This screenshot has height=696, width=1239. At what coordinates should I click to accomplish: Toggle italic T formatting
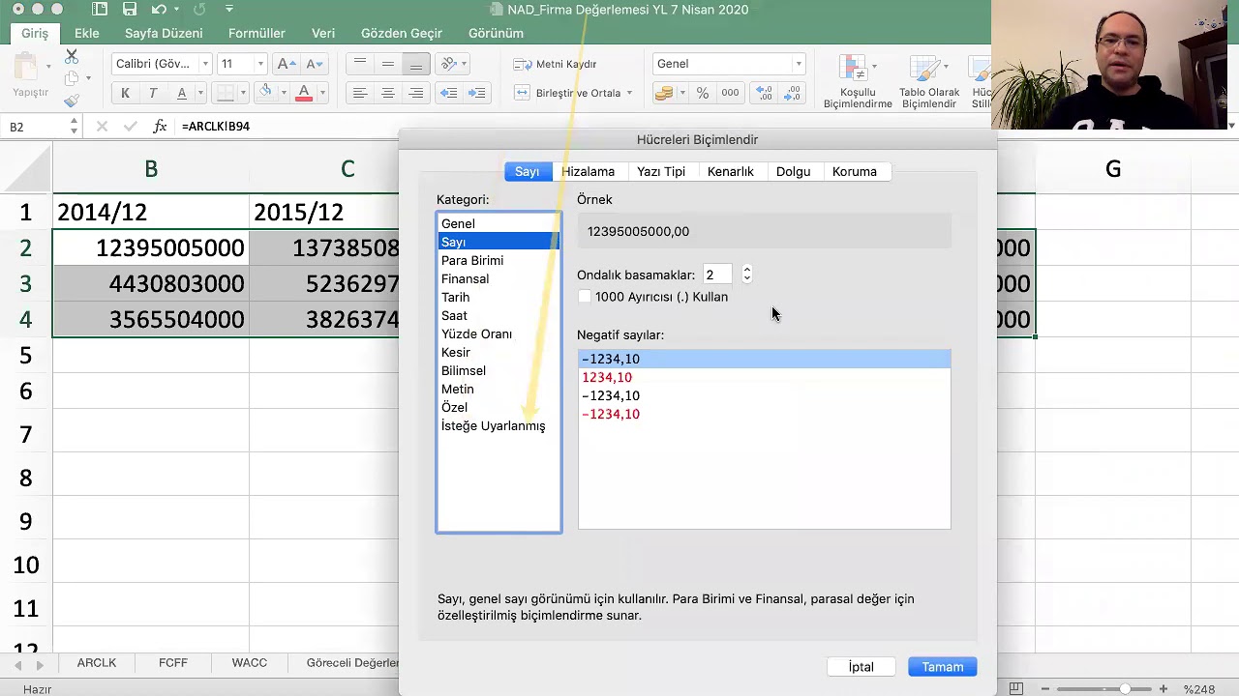tap(152, 93)
